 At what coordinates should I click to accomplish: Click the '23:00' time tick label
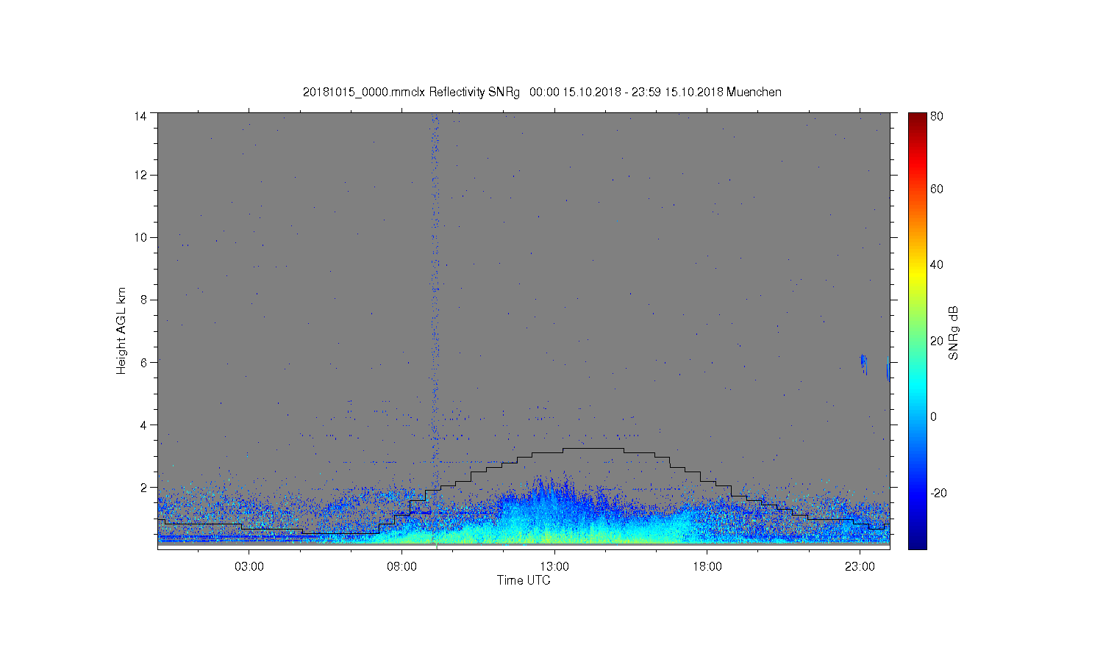[x=860, y=567]
